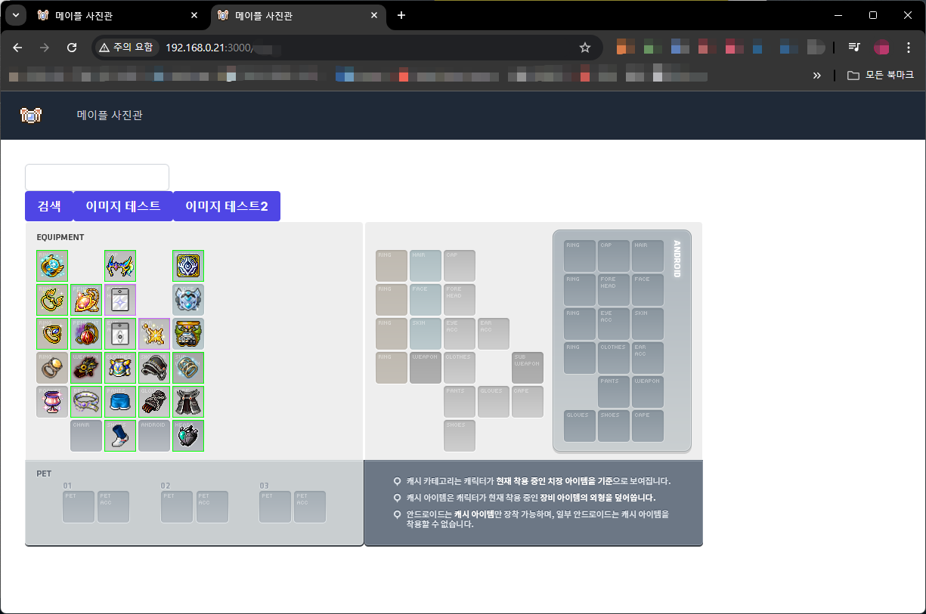The width and height of the screenshot is (926, 614).
Task: Click the PANTS slot in ANDROID panel
Action: (x=614, y=392)
